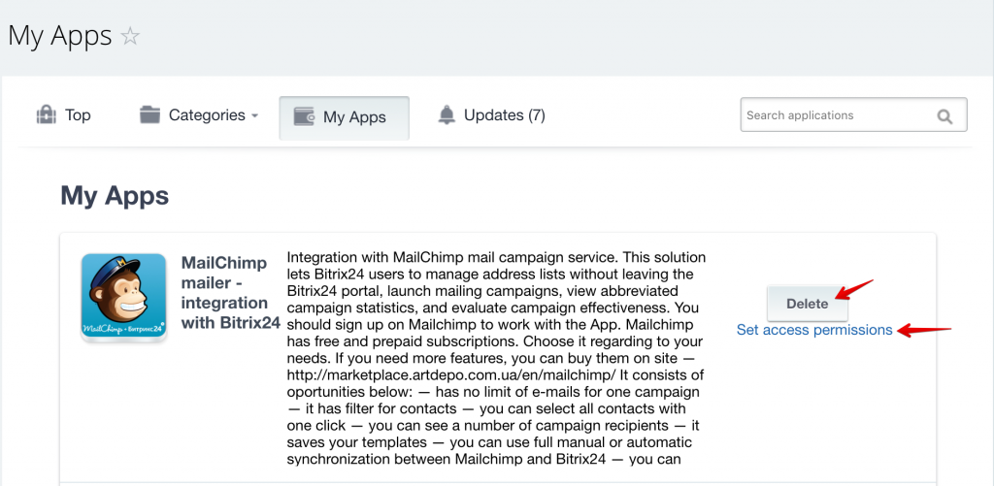This screenshot has height=486, width=994.
Task: Click the MailChimp integration description text
Action: [x=496, y=358]
